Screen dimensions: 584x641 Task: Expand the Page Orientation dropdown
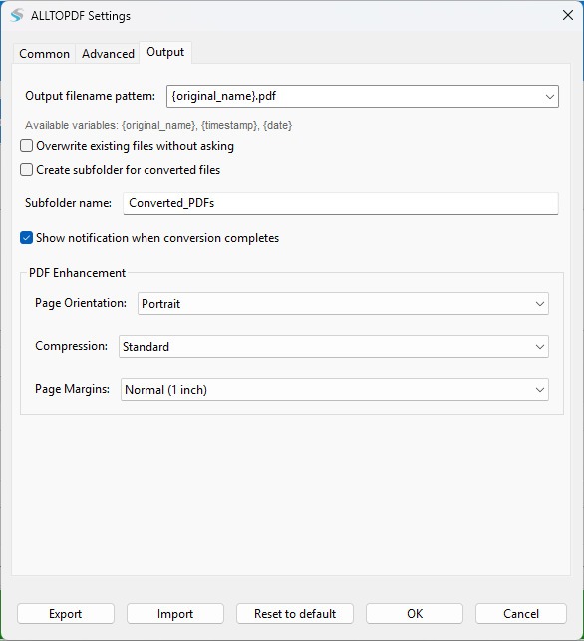343,304
